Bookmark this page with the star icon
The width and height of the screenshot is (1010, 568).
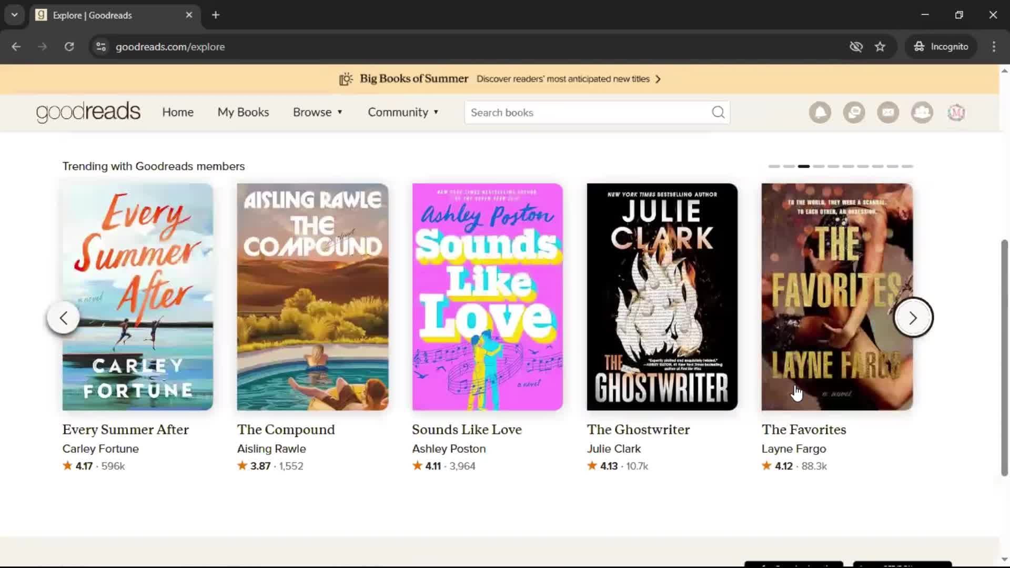tap(880, 47)
